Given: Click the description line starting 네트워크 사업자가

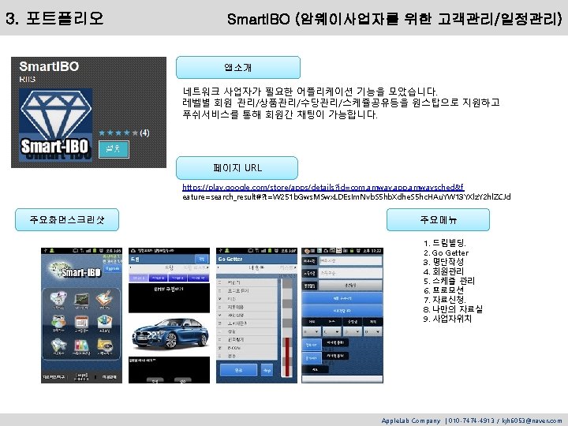Looking at the screenshot, I should (x=310, y=91).
